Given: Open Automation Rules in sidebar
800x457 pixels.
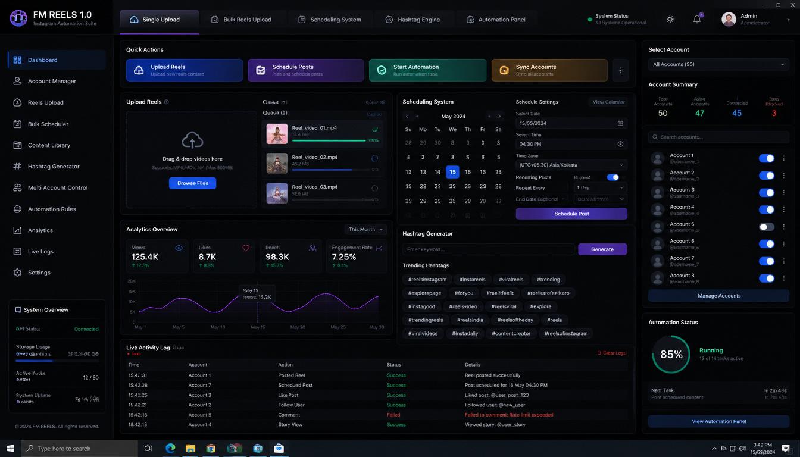Looking at the screenshot, I should coord(57,209).
